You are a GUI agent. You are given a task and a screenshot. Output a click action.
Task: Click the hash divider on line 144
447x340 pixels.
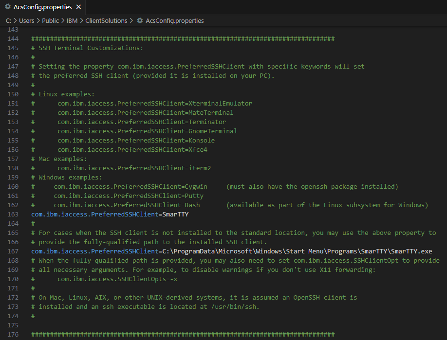point(183,39)
